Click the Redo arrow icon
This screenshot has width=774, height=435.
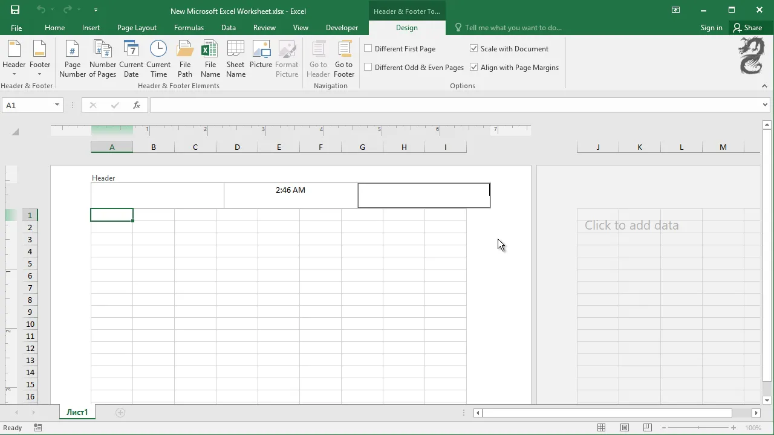tap(68, 10)
